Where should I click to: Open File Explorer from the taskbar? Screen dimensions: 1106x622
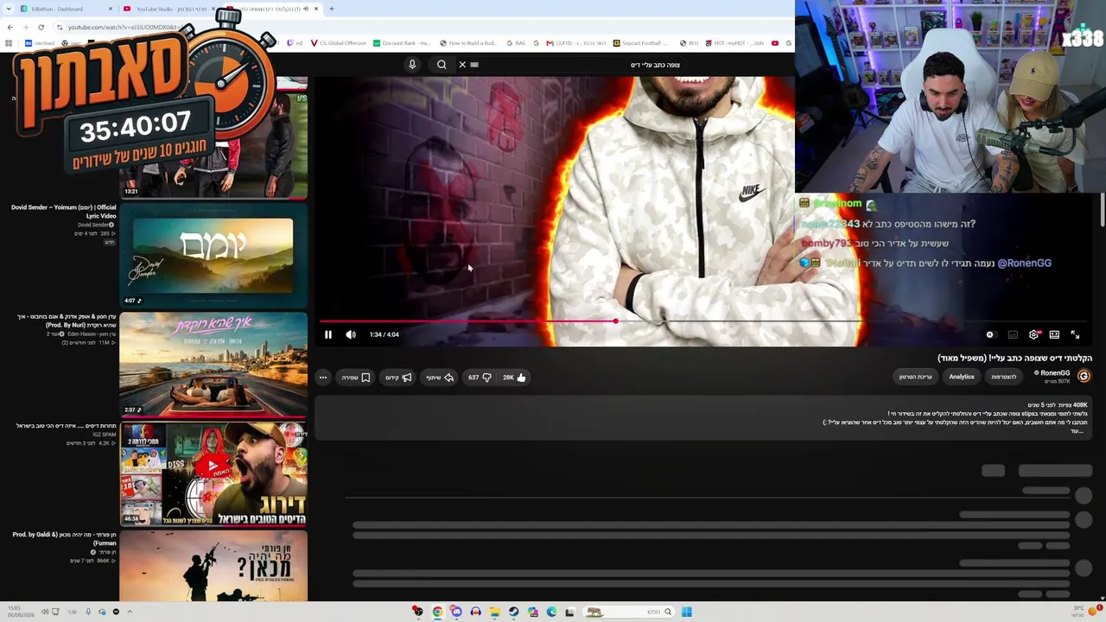[494, 612]
